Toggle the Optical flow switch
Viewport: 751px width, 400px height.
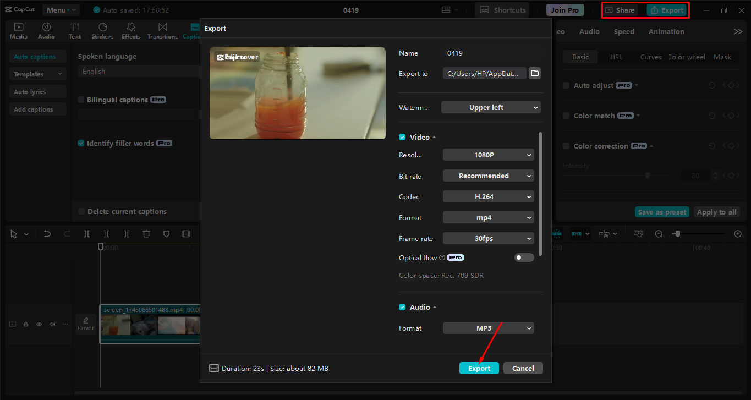point(524,257)
